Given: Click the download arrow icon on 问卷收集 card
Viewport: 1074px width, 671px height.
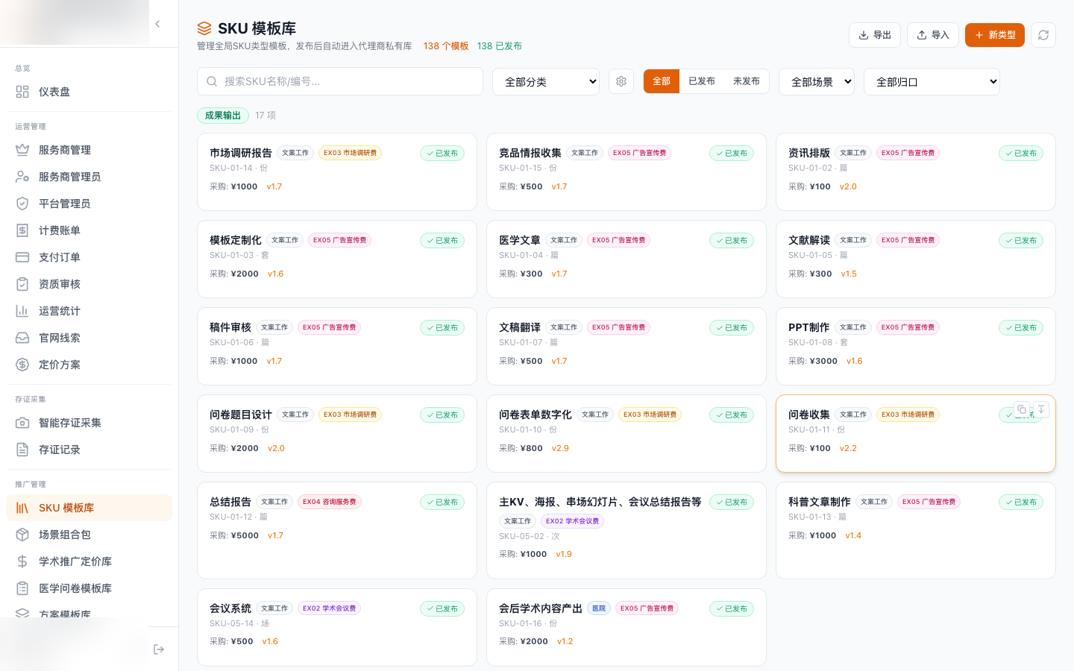Looking at the screenshot, I should click(x=1041, y=409).
